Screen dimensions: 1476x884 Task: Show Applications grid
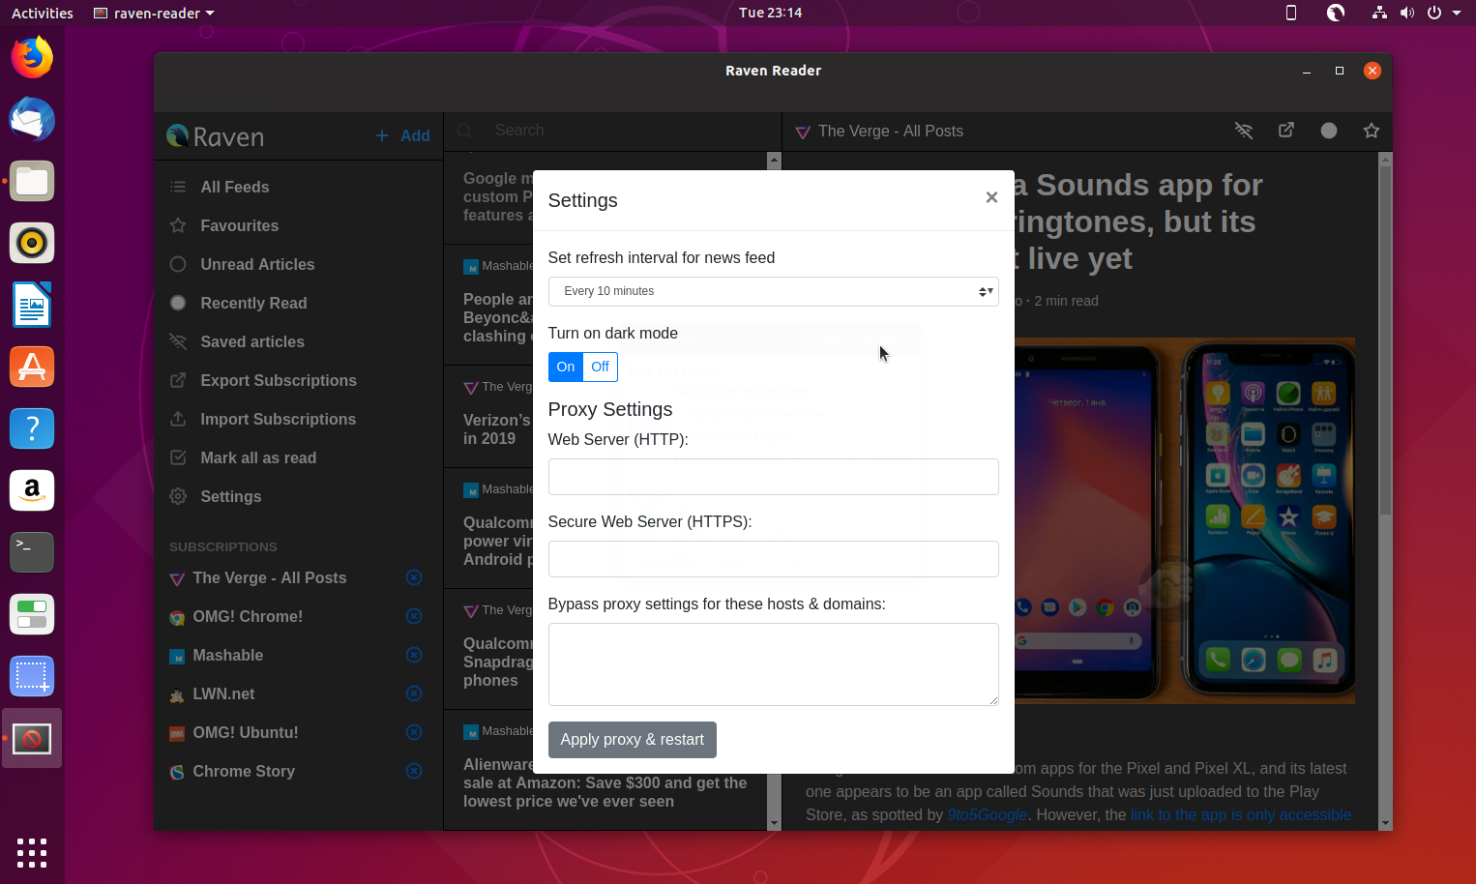[x=32, y=852]
